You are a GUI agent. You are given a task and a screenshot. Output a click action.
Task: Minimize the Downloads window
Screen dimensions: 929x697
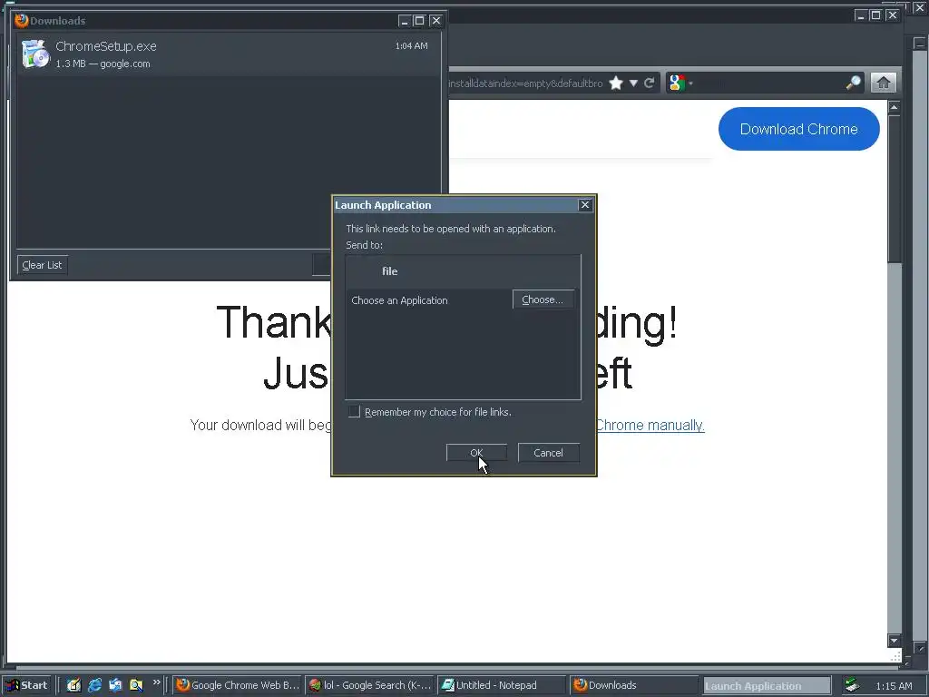pos(405,21)
